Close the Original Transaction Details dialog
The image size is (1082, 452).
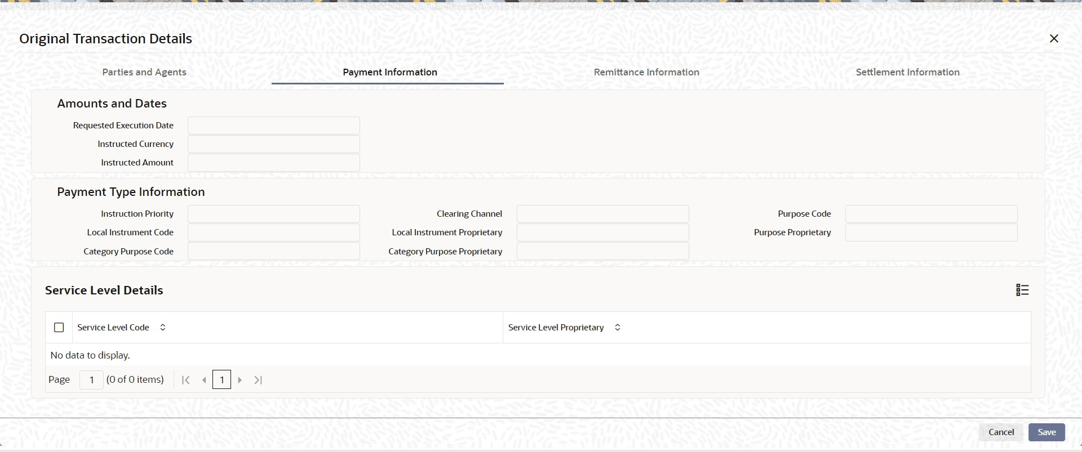[x=1054, y=38]
